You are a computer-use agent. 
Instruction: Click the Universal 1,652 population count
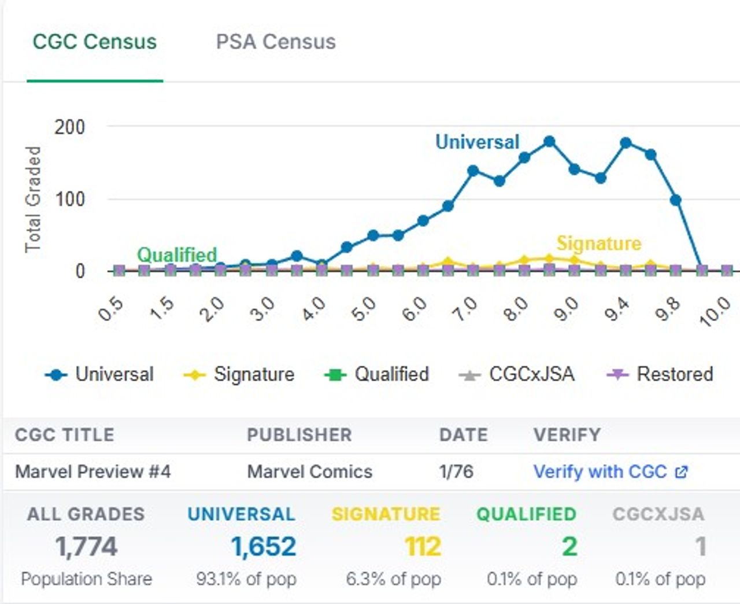tap(264, 547)
